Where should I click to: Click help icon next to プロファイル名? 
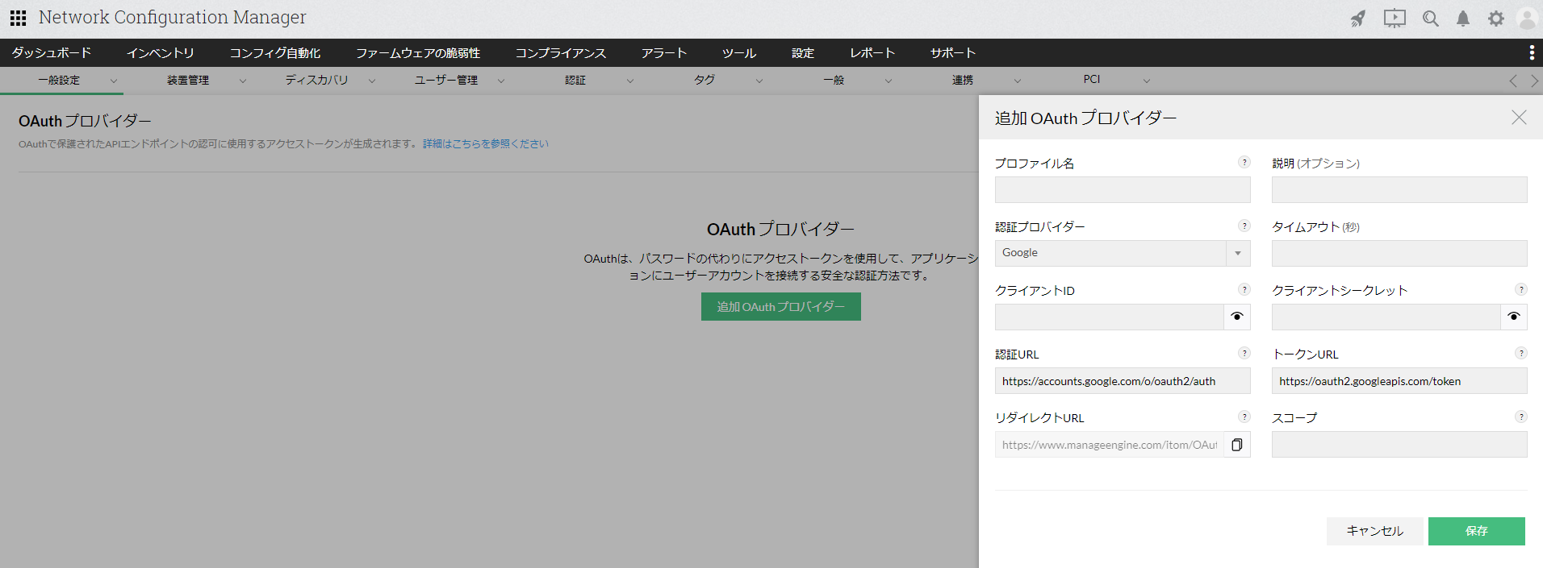[1244, 162]
